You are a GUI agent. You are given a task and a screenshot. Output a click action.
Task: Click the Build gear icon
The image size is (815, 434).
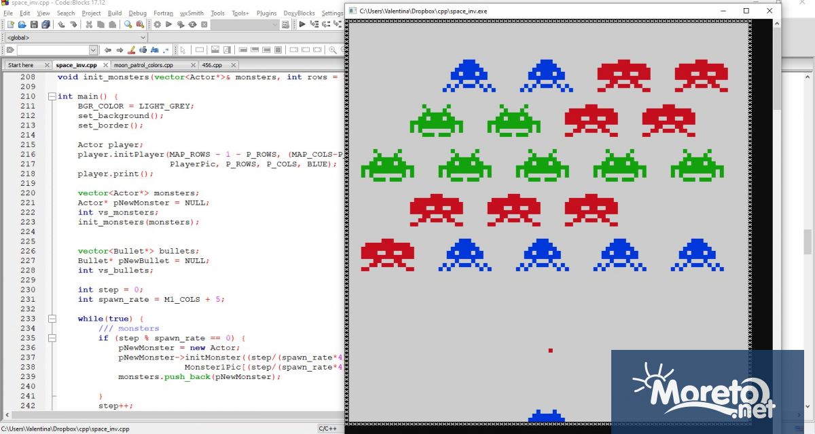(158, 24)
